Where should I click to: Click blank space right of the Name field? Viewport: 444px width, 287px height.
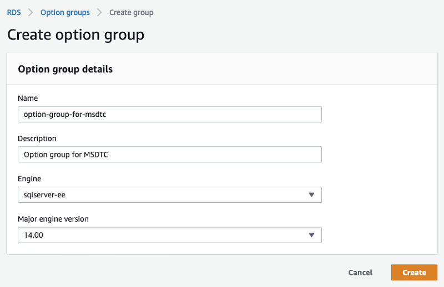click(377, 114)
